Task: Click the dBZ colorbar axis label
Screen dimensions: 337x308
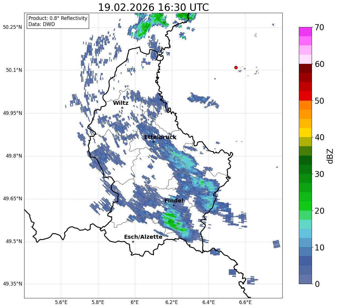Action: 330,156
